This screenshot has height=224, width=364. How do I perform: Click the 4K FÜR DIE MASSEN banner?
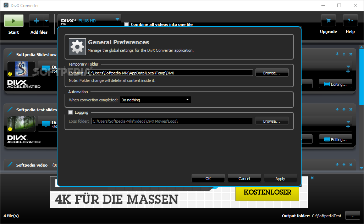click(116, 200)
